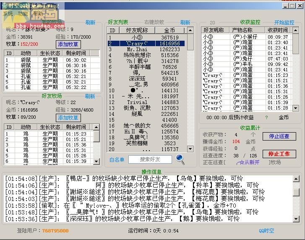Viewport: 305px width, 240px height.
Task: Click operation log scroll up arrow
Action: 296,179
